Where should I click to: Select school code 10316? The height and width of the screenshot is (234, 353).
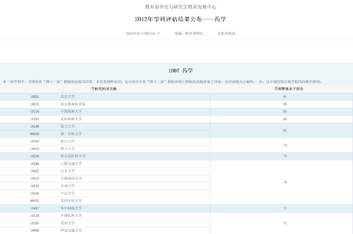click(x=34, y=111)
